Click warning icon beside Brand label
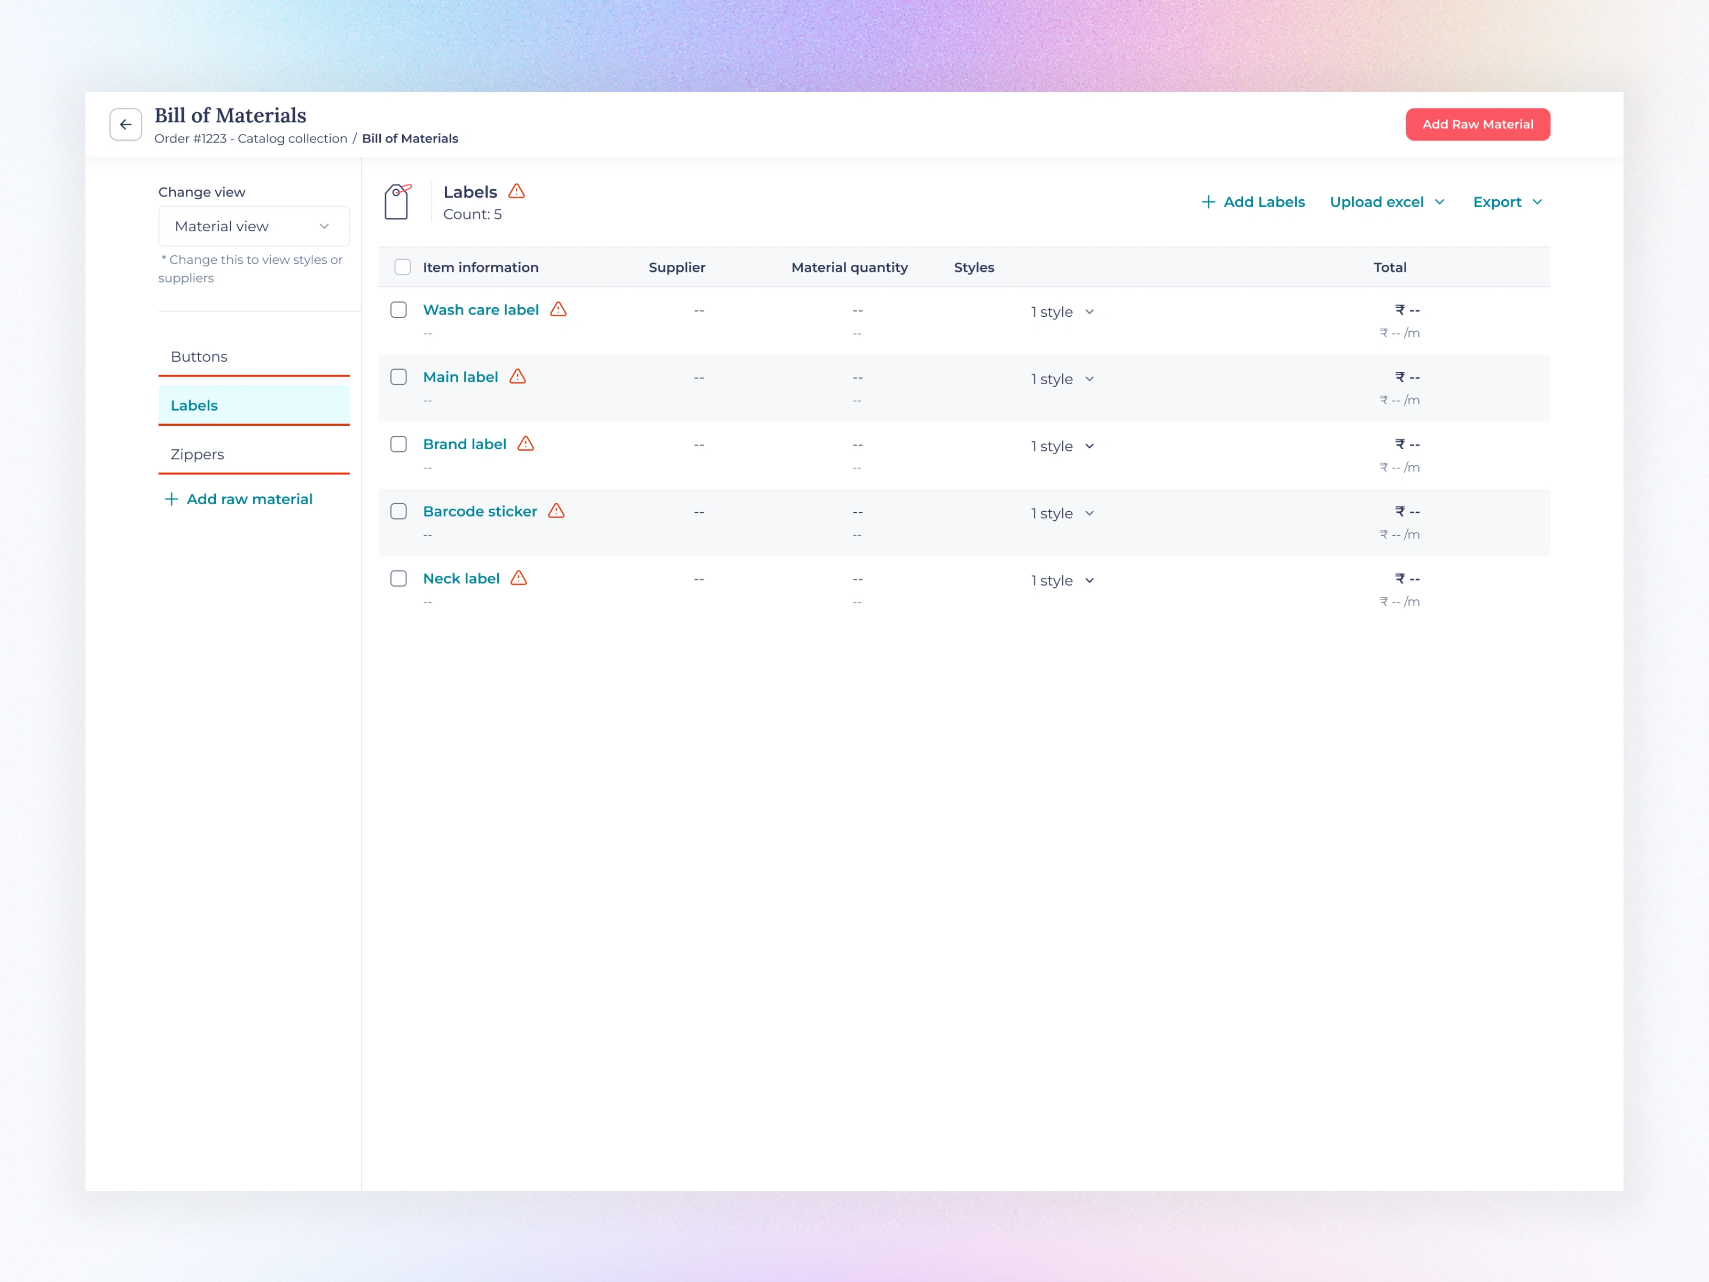 click(x=526, y=443)
